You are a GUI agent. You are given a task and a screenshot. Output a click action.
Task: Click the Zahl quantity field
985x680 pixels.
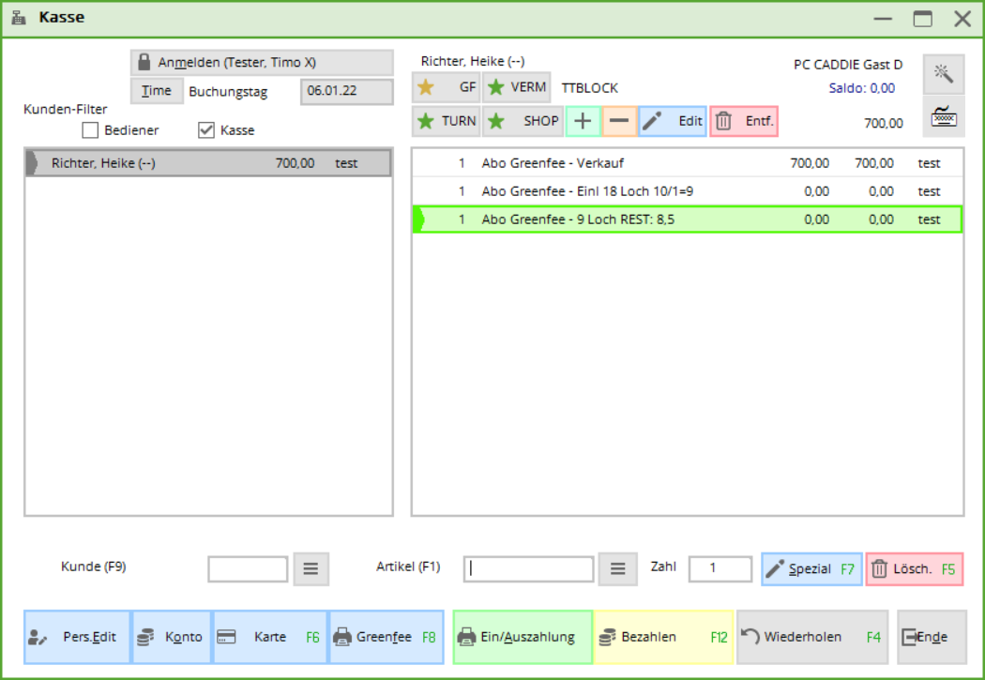[720, 569]
